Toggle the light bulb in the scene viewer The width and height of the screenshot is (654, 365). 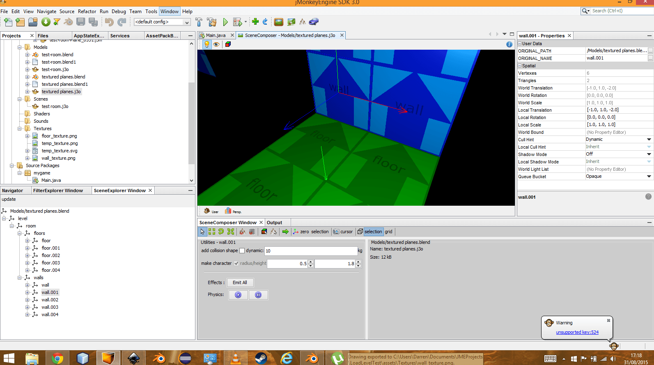click(x=207, y=44)
